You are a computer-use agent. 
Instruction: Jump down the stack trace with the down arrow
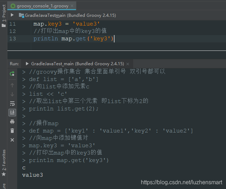click(x=12, y=94)
